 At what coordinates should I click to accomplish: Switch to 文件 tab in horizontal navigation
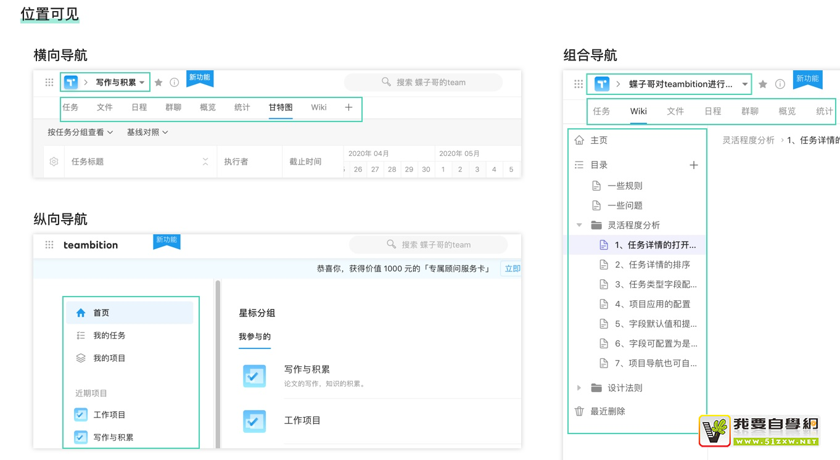point(105,107)
